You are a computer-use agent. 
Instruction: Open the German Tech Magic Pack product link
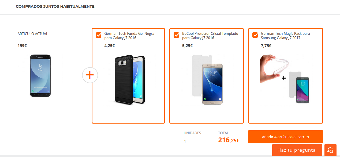(x=285, y=36)
